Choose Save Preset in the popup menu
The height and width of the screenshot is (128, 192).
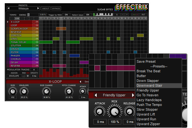coord(147,61)
